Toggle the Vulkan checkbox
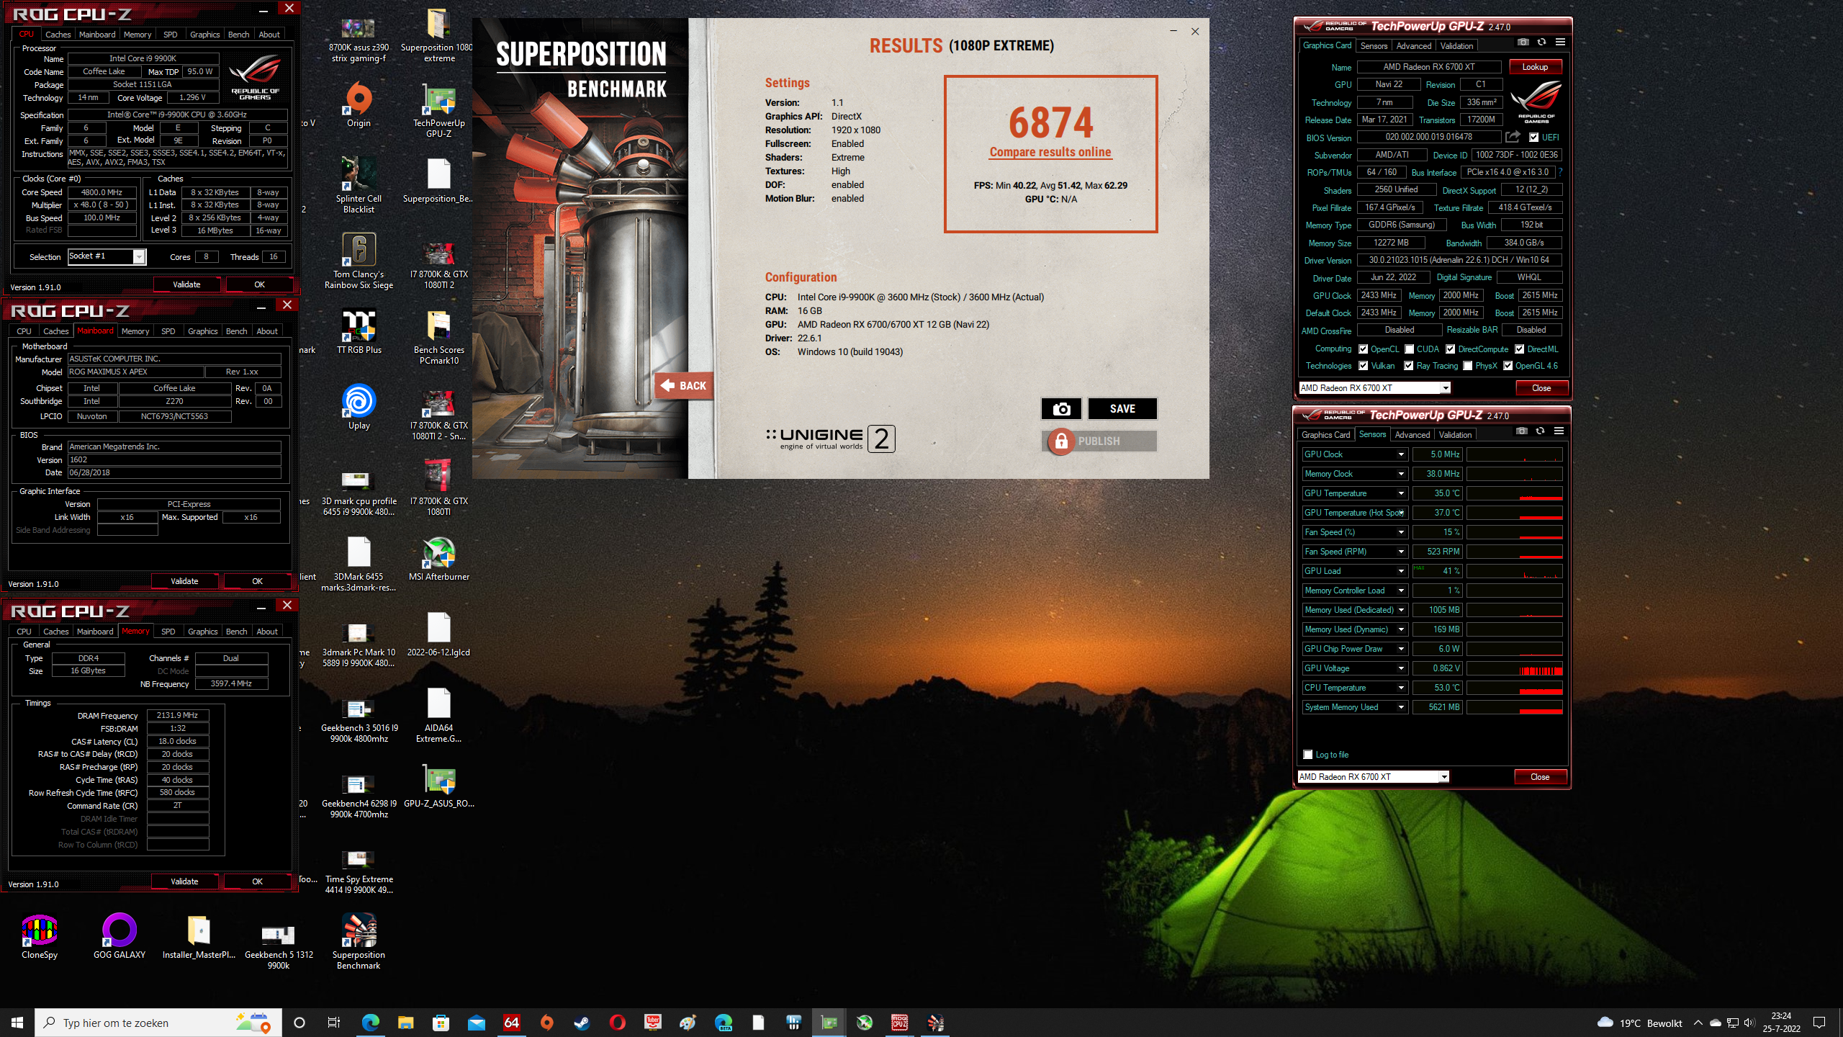The image size is (1843, 1037). [1364, 366]
